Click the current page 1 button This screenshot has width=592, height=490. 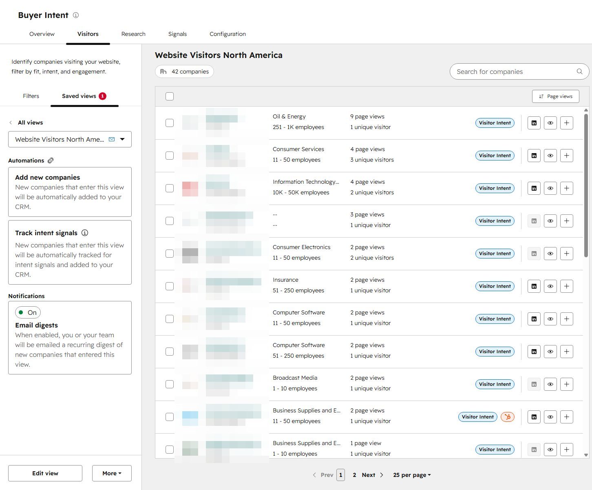[x=341, y=475]
